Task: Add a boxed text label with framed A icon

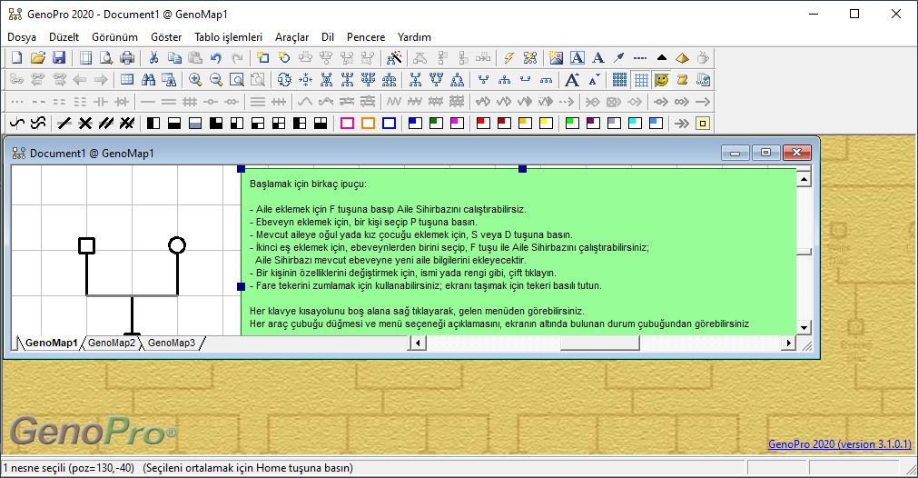Action: (577, 57)
